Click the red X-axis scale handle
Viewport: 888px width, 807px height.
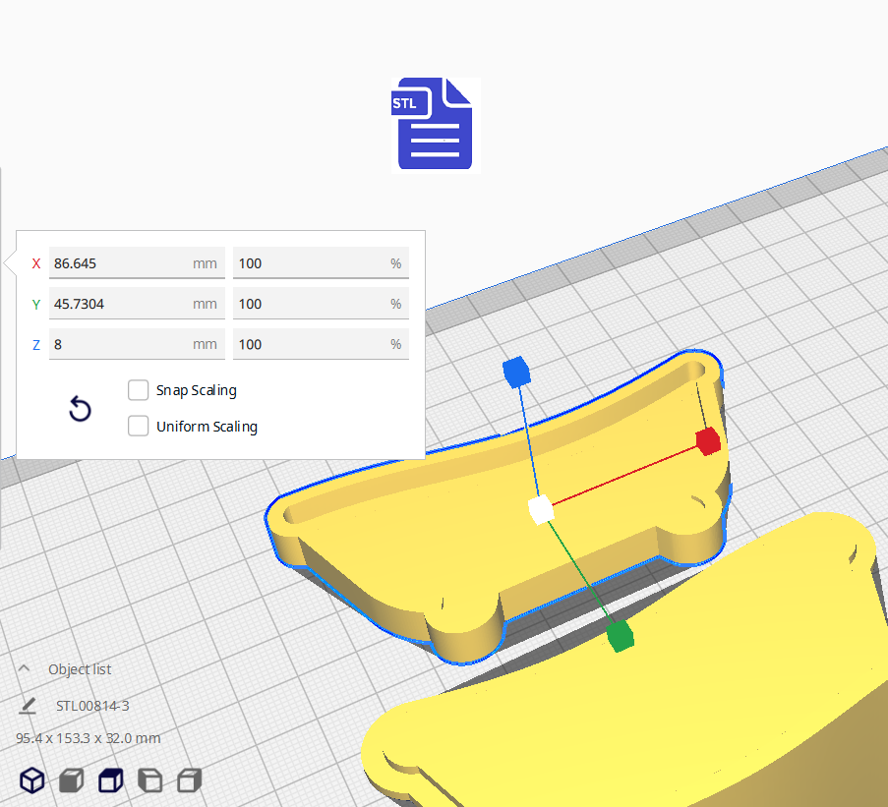708,441
